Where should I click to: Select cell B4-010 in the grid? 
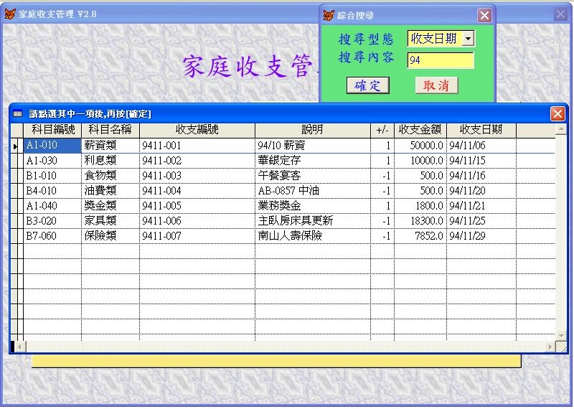click(x=52, y=191)
